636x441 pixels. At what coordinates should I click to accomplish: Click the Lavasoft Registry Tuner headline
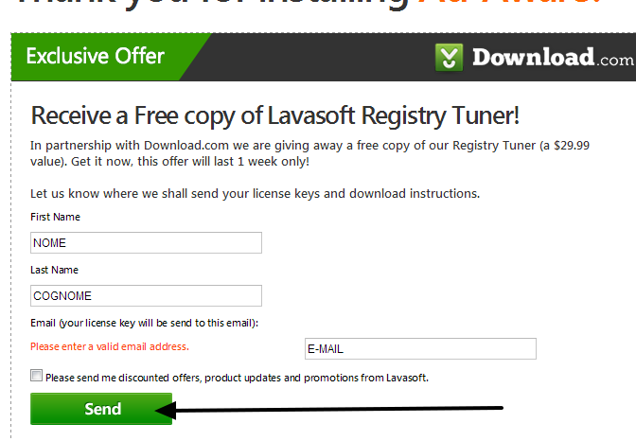(x=275, y=116)
